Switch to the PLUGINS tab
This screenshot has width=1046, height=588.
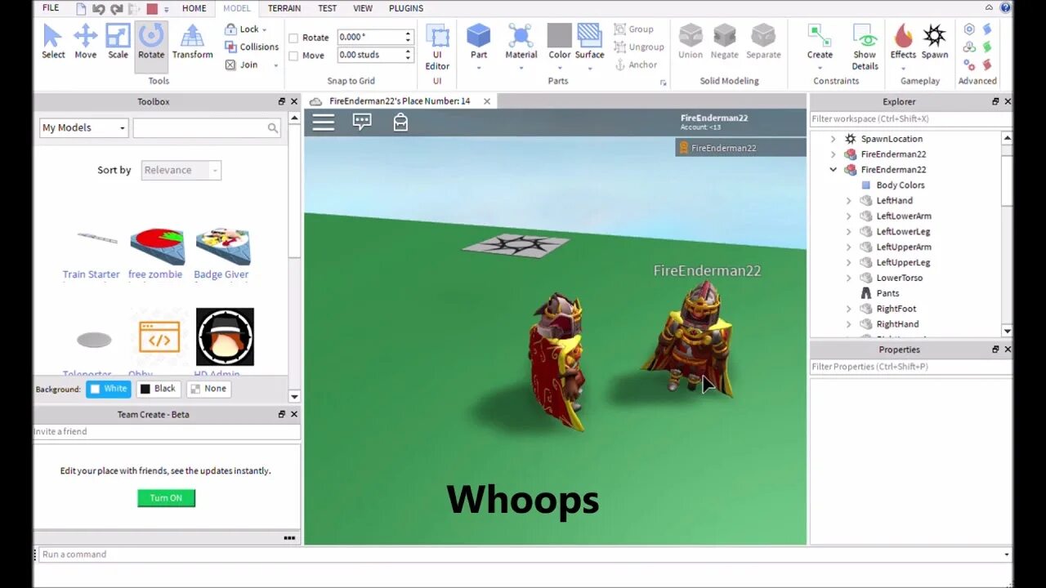[406, 8]
